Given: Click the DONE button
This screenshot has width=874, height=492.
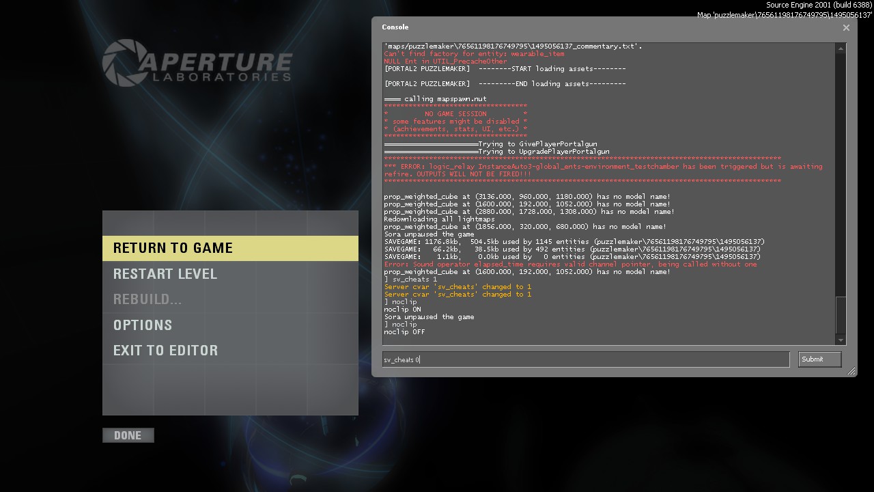Looking at the screenshot, I should 128,435.
